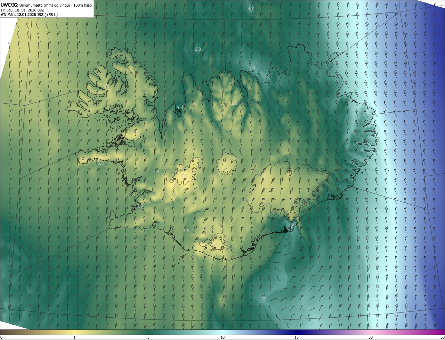Click the '30' tick label on the color scale
The image size is (445, 340).
pos(371,337)
